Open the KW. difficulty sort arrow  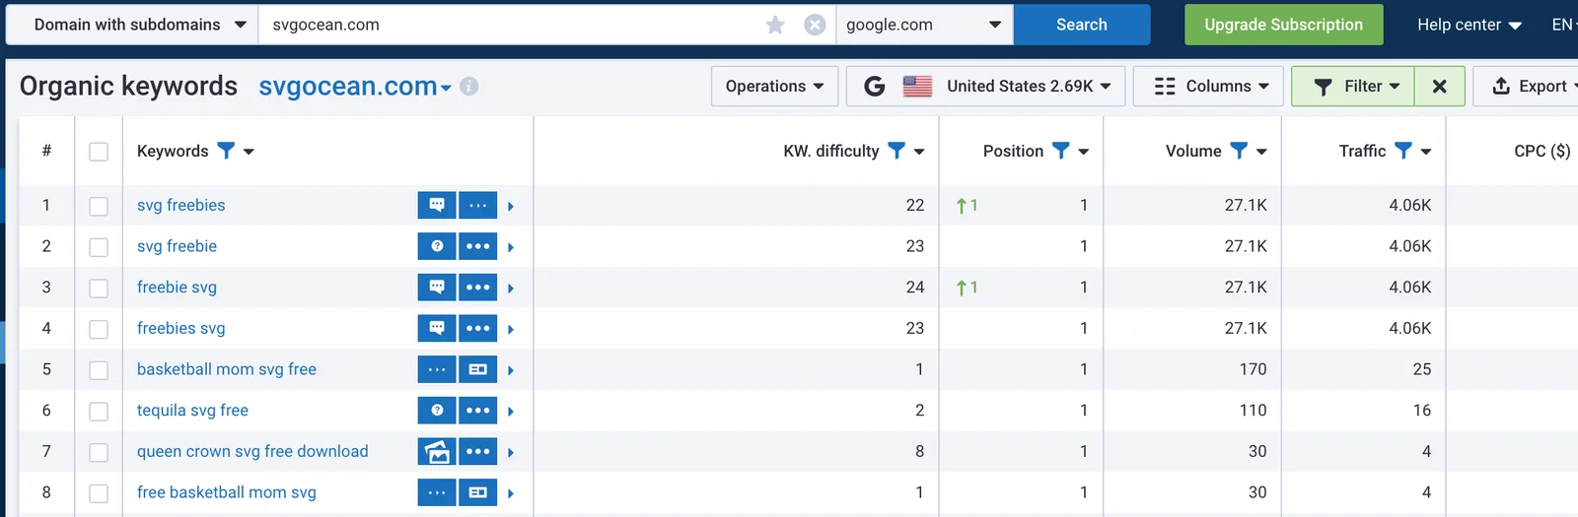tap(919, 152)
